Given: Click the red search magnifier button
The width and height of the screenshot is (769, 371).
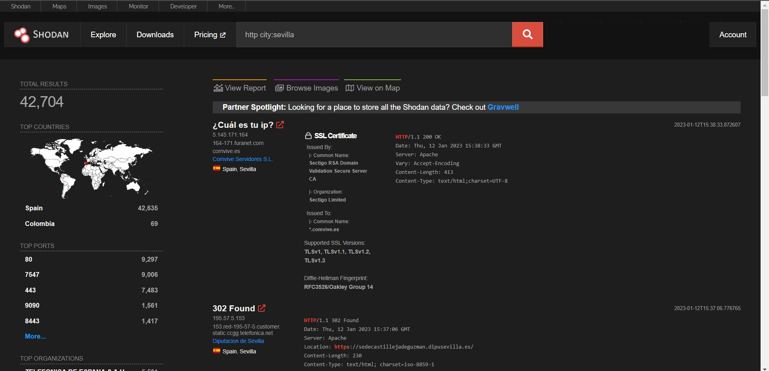Looking at the screenshot, I should 527,34.
